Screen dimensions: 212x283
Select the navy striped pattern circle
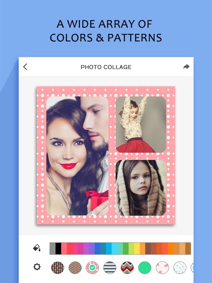(110, 268)
